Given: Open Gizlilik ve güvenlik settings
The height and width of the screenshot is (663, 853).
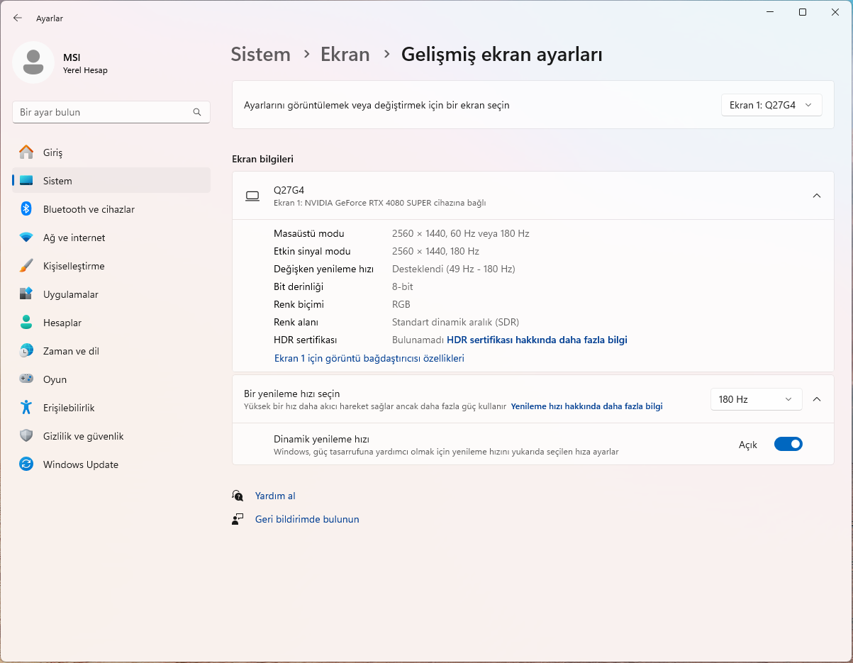Looking at the screenshot, I should 111,436.
